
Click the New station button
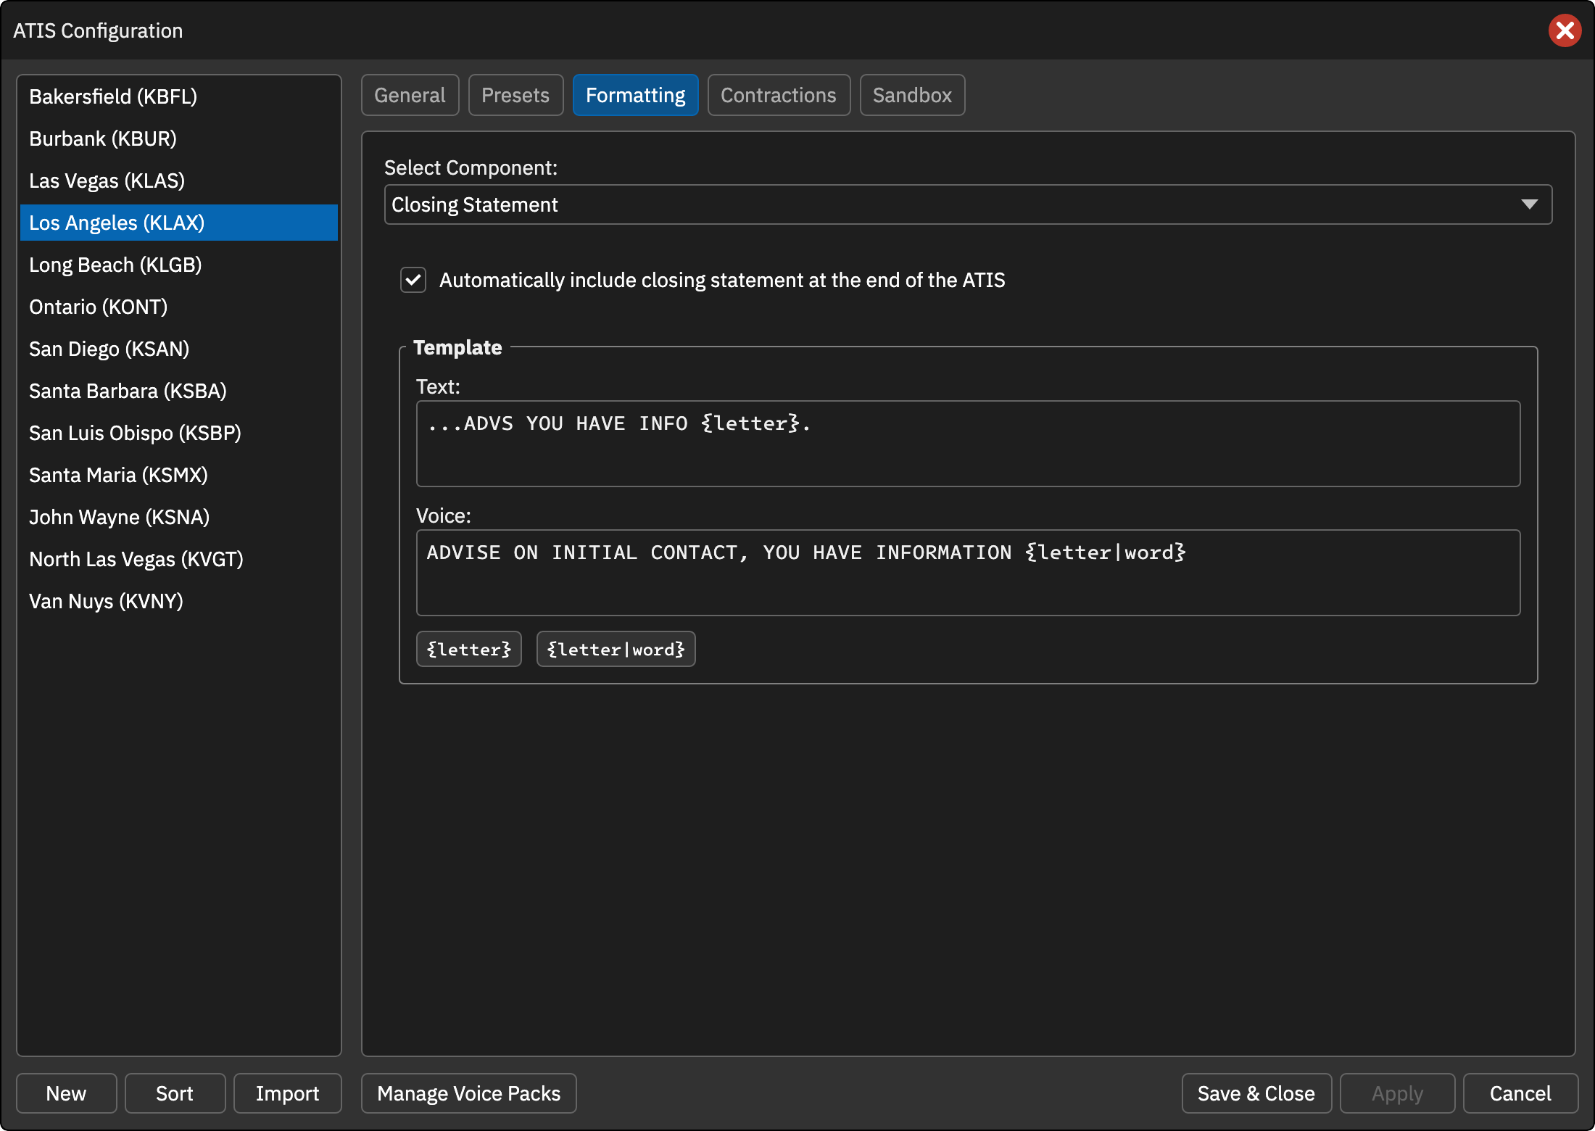[x=66, y=1093]
